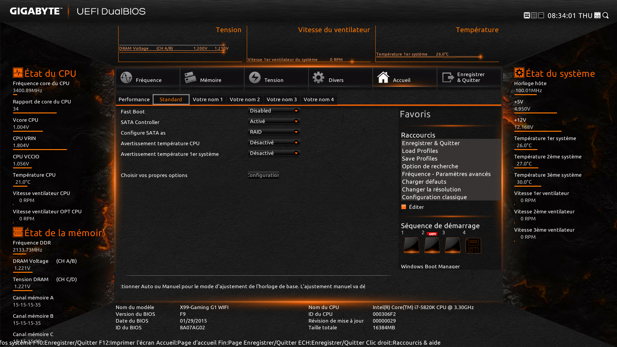Click the État du système icon
This screenshot has height=347, width=617.
[x=519, y=73]
